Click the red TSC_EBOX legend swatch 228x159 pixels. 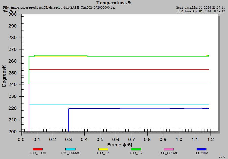(37, 149)
